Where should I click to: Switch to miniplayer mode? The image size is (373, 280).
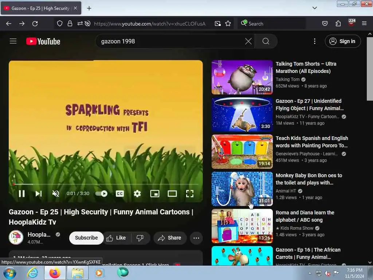pyautogui.click(x=155, y=194)
